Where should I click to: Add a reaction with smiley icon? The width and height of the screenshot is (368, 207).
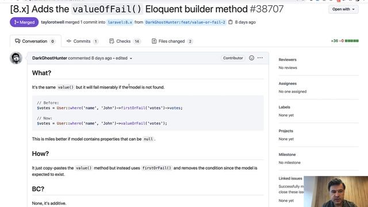tap(251, 57)
